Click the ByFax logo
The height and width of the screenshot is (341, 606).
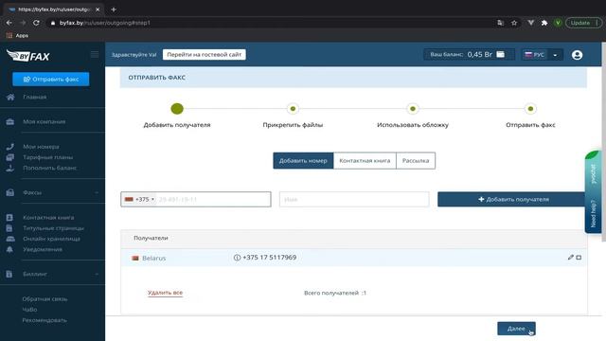click(28, 56)
